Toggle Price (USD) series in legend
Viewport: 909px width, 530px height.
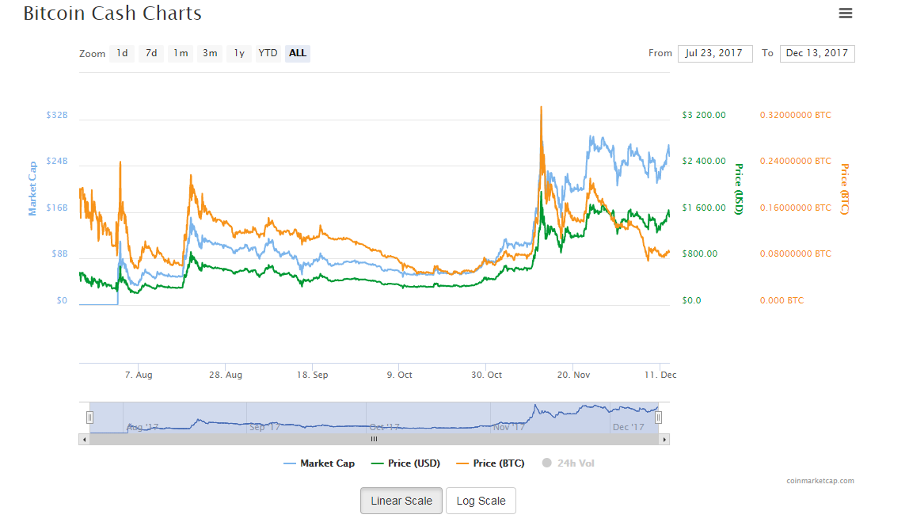tap(405, 463)
